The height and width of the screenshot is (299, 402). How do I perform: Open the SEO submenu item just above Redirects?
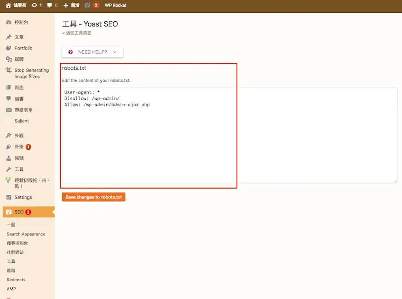[x=11, y=271]
